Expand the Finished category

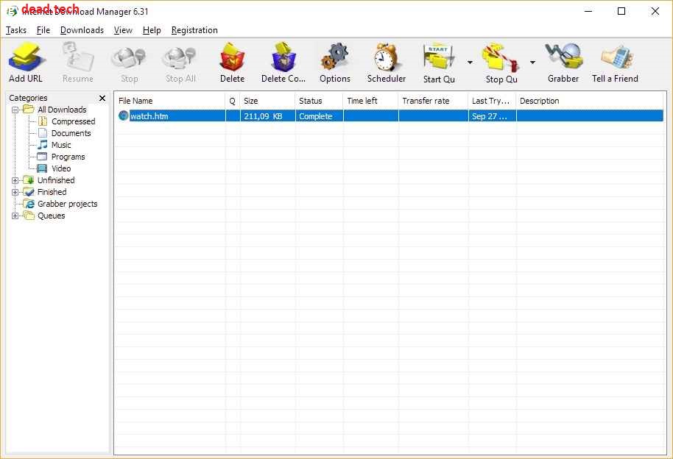15,191
